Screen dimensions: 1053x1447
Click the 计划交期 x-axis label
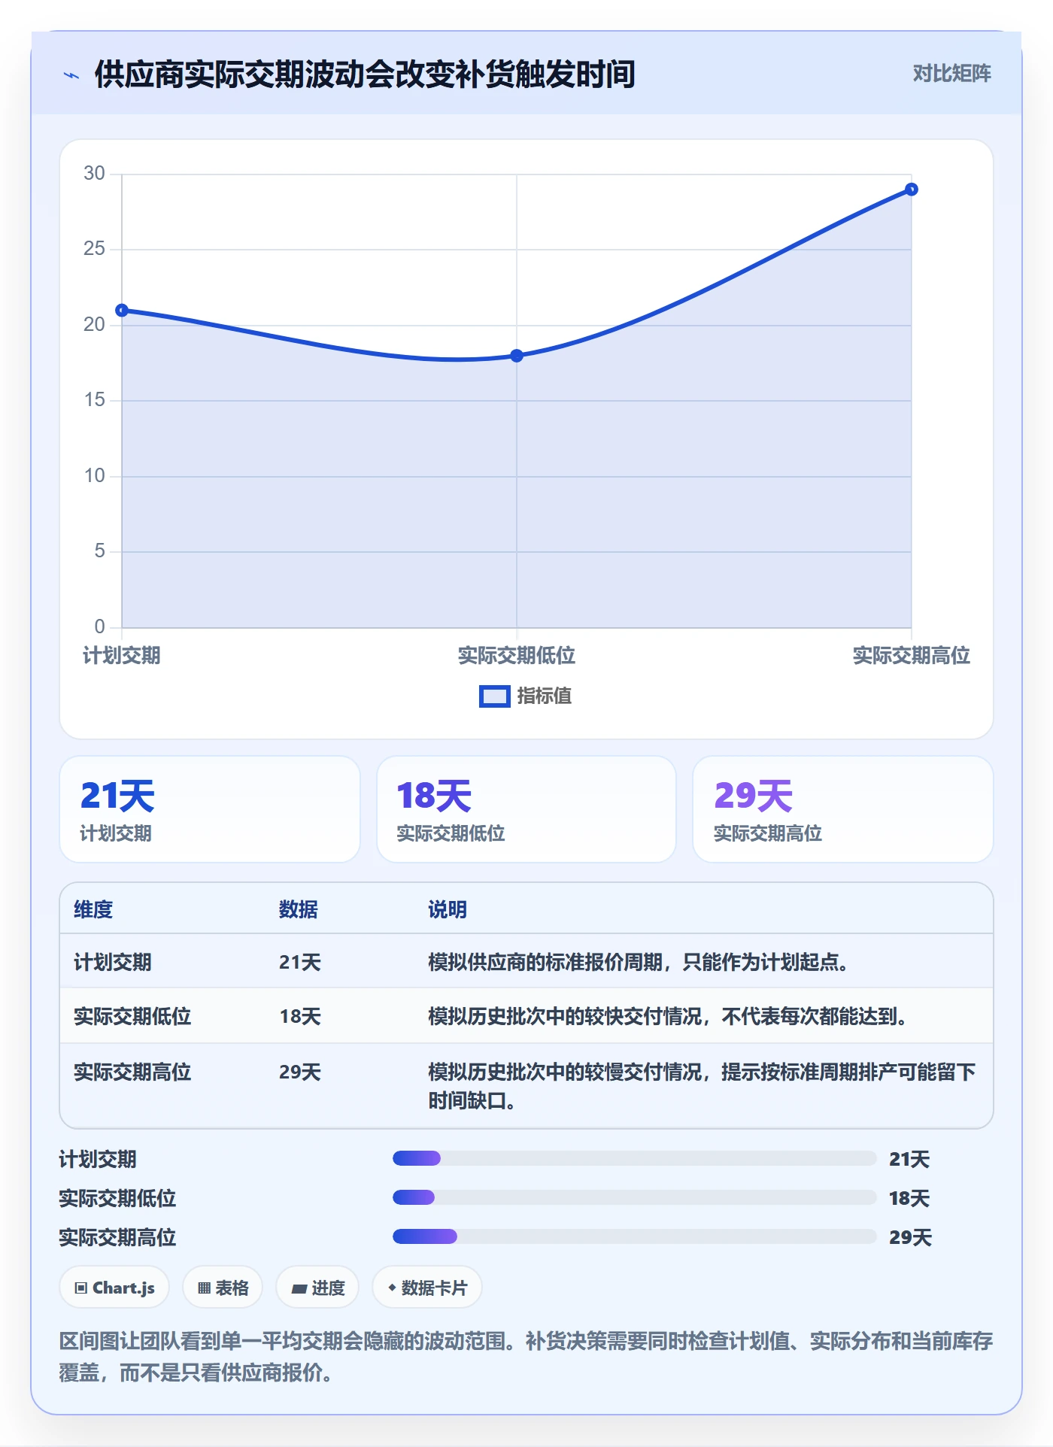tap(122, 656)
